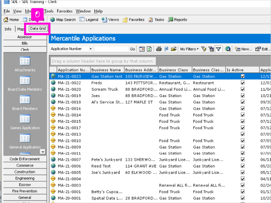Open Favorites from the toolbar
The width and height of the screenshot is (271, 203).
(x=134, y=20)
